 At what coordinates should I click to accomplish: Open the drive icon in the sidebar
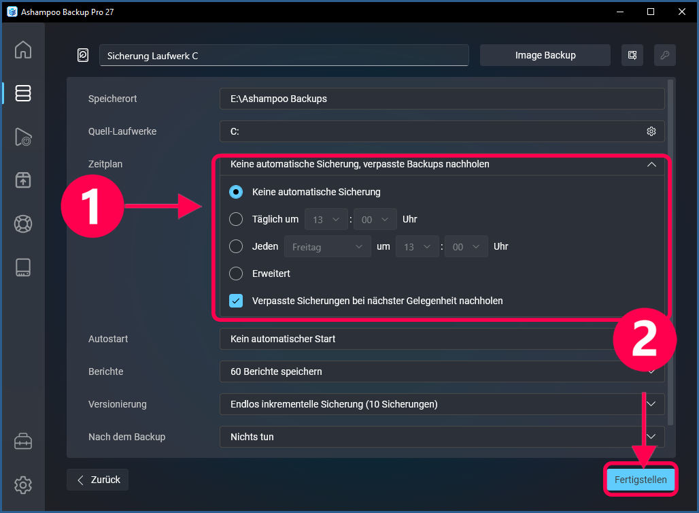click(23, 267)
